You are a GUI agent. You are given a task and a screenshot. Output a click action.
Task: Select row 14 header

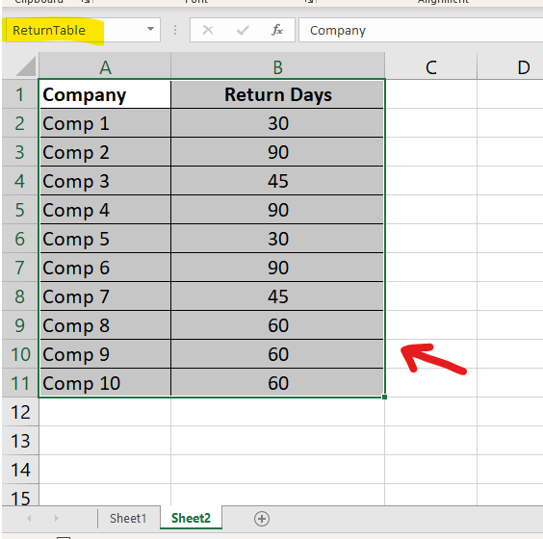tap(20, 470)
